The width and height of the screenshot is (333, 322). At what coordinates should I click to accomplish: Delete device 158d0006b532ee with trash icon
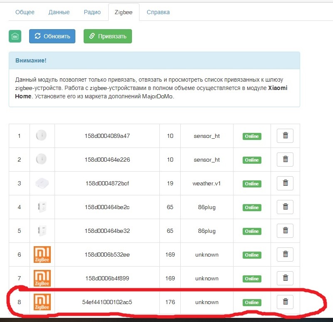pos(285,255)
